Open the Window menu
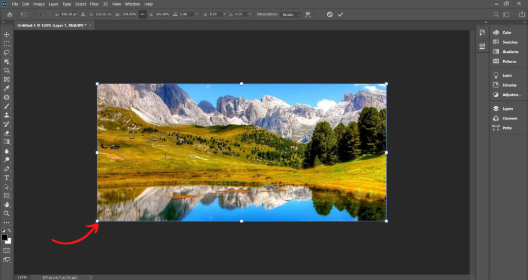 (133, 4)
